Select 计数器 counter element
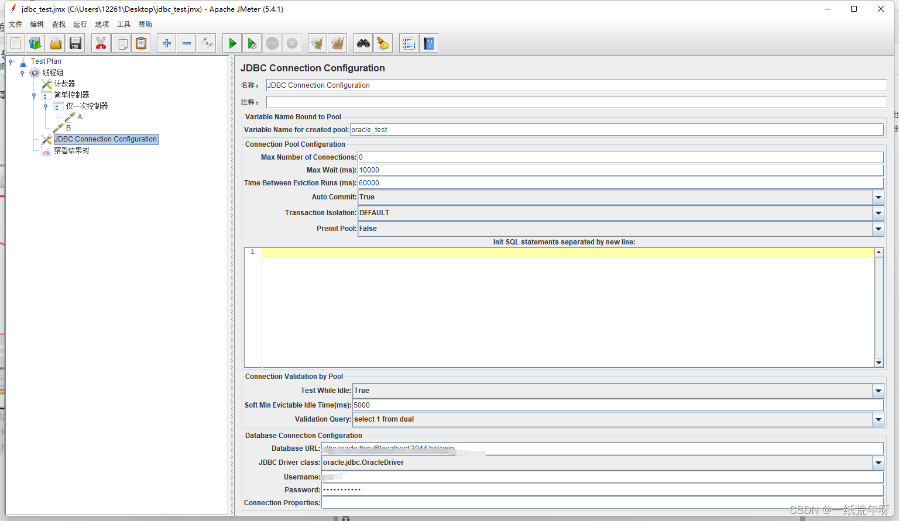This screenshot has width=899, height=521. click(64, 84)
